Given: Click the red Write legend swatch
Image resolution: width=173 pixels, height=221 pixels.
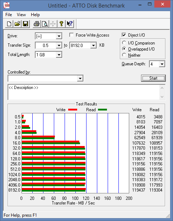Looking at the screenshot, I should (x=73, y=110).
